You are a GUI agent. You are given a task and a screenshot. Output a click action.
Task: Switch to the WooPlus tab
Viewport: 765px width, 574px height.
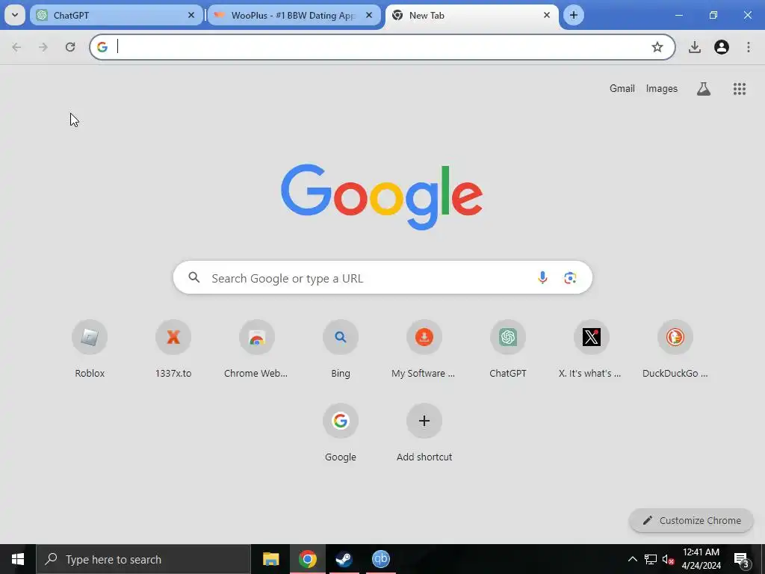[294, 15]
